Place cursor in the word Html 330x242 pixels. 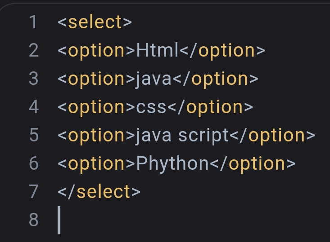158,50
